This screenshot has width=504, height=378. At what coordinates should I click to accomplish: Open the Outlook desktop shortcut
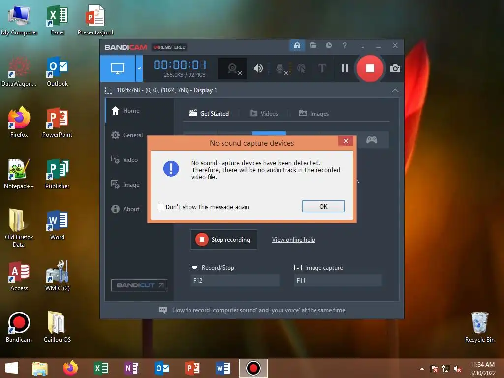pos(57,71)
